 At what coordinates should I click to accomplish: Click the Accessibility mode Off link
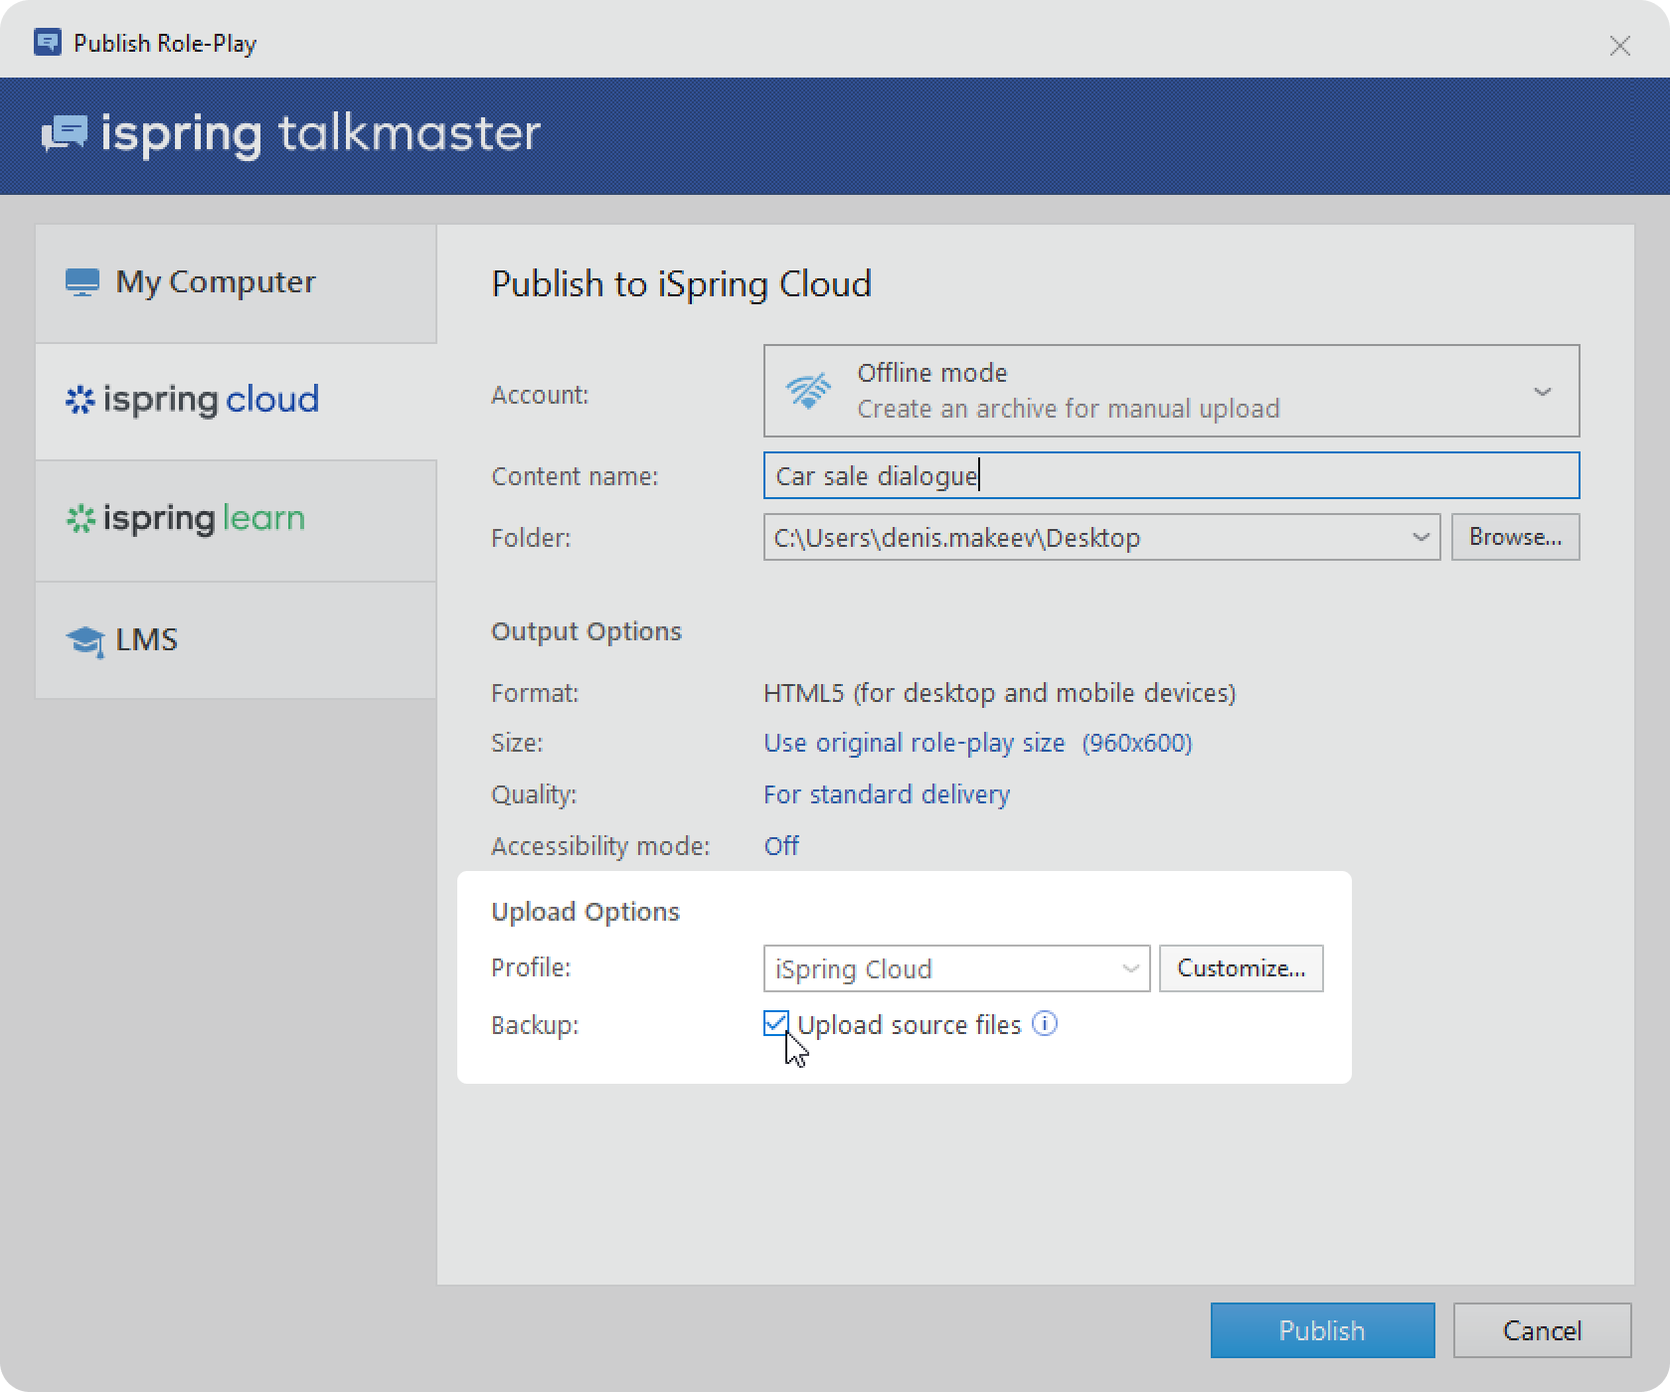coord(781,846)
